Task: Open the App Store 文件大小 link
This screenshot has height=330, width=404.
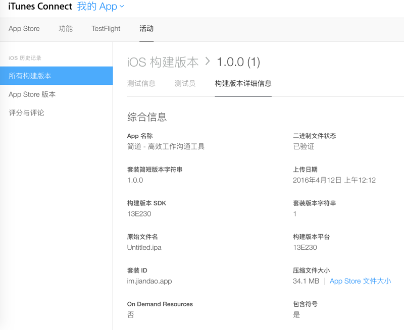Action: coord(361,281)
